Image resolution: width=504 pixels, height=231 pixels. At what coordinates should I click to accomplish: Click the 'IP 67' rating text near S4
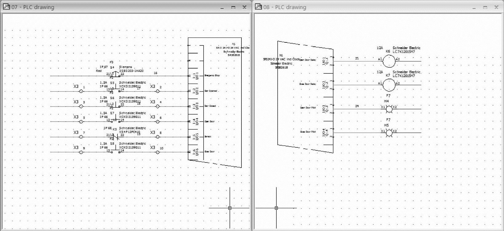(x=104, y=67)
